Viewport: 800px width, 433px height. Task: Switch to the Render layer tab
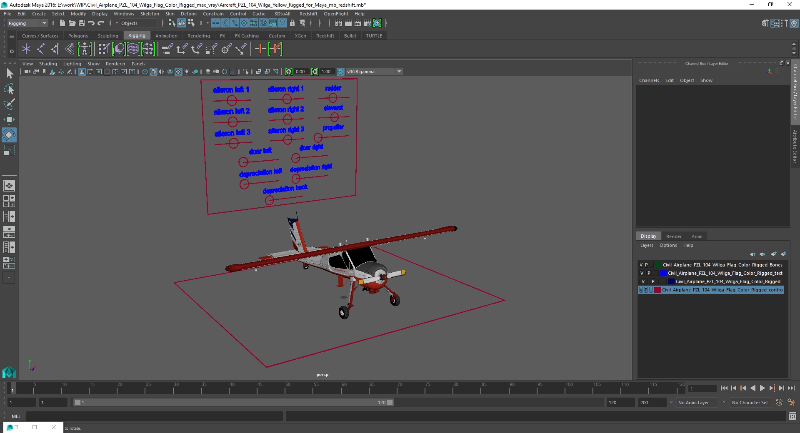[x=674, y=236]
